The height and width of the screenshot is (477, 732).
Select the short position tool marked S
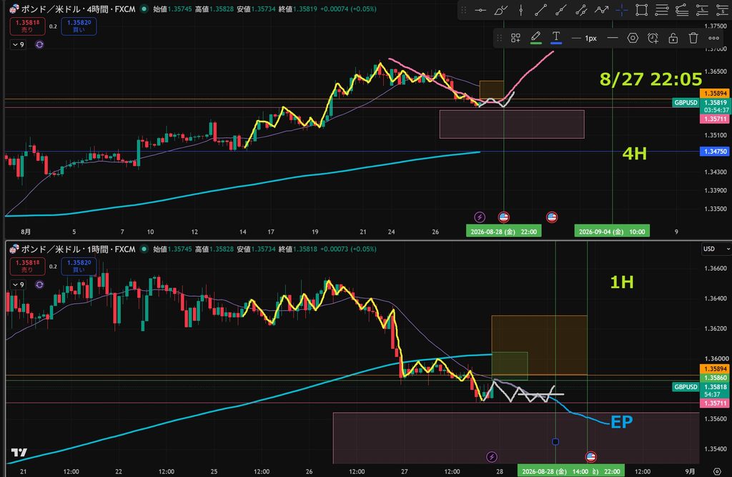[722, 10]
